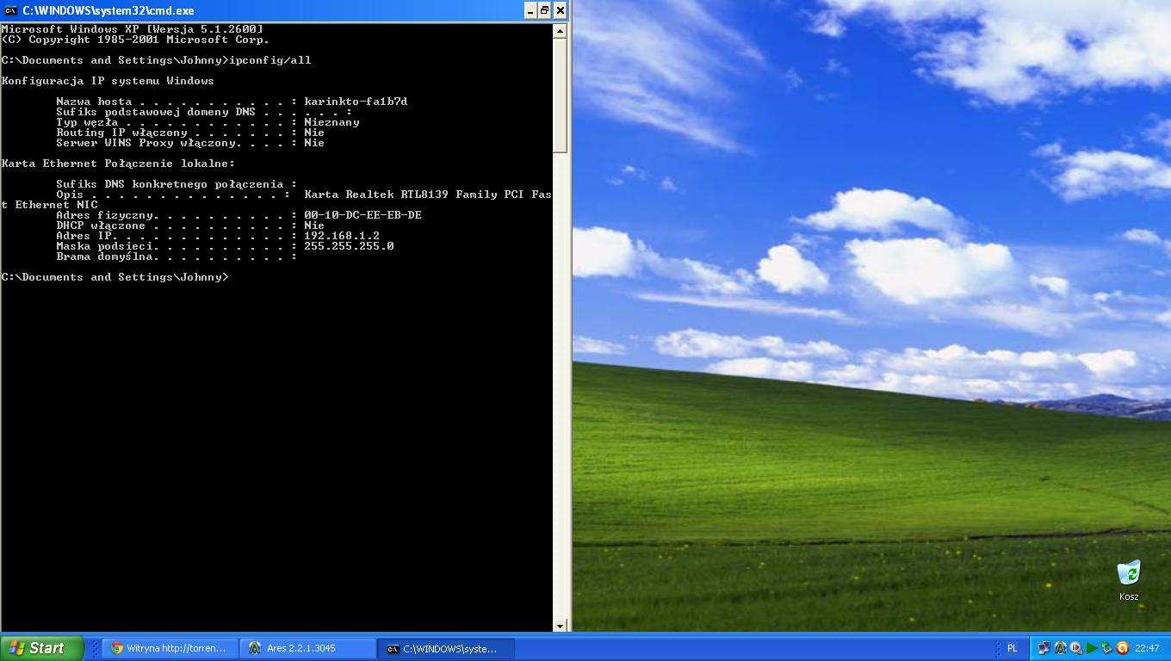Screen dimensions: 1171x661
Task: Click the cmd.exe icon in the title bar
Action: (x=11, y=10)
